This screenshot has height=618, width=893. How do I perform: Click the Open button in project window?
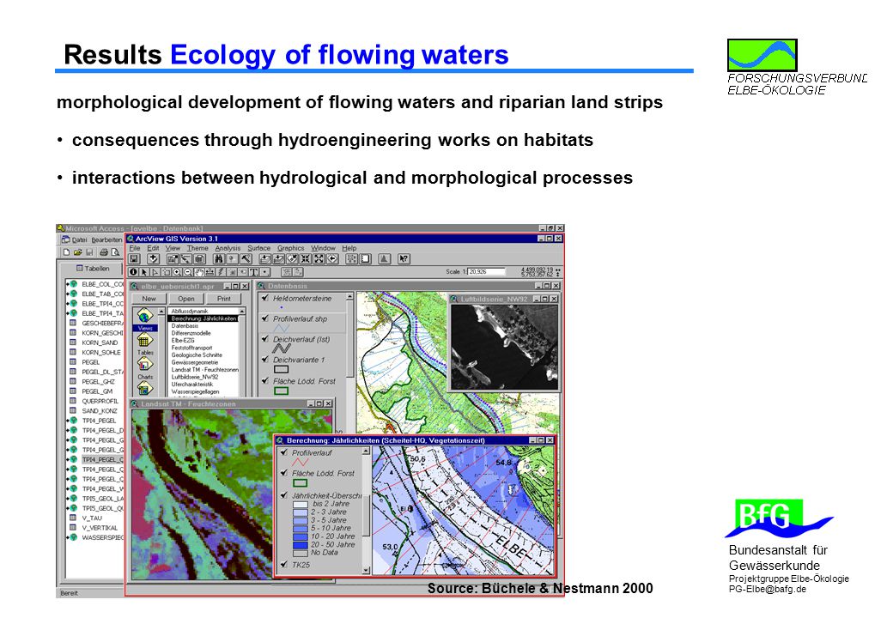coord(186,298)
